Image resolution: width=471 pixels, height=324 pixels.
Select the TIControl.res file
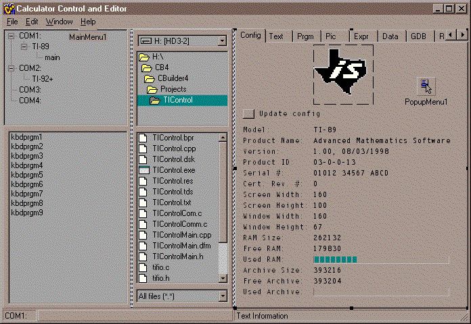click(166, 181)
